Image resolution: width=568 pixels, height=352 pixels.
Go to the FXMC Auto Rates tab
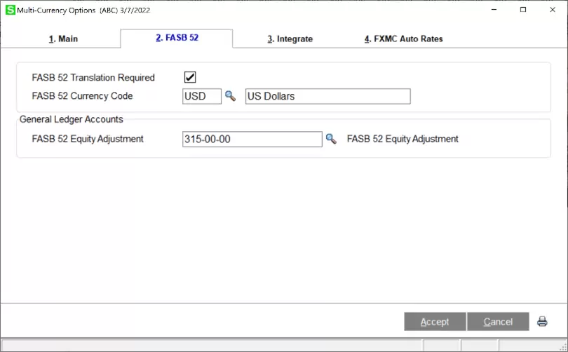(403, 39)
